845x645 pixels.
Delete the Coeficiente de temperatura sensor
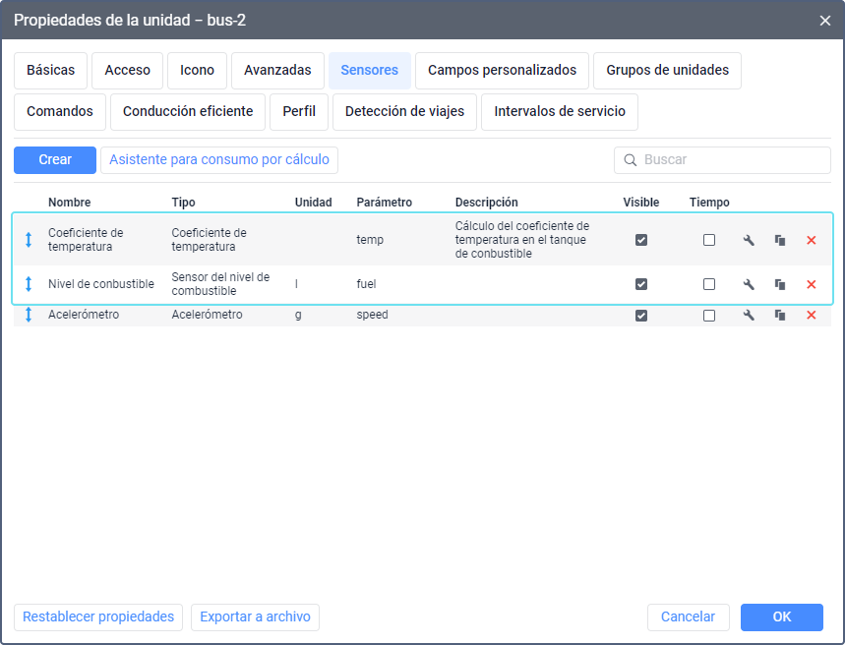(812, 240)
